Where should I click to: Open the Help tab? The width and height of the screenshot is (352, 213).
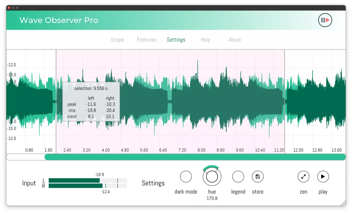[x=205, y=40]
